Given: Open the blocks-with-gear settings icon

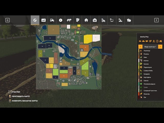Looking at the screenshot, I should (x=120, y=20).
